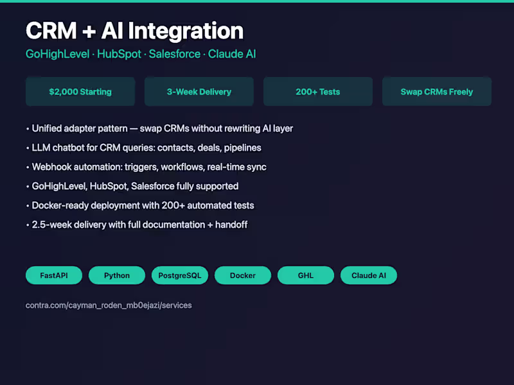Open the contra.com services link
Screen dimensions: 514x385
pos(109,305)
